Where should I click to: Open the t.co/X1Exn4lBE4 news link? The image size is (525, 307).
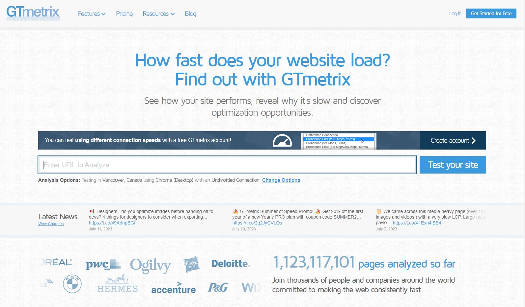click(417, 223)
